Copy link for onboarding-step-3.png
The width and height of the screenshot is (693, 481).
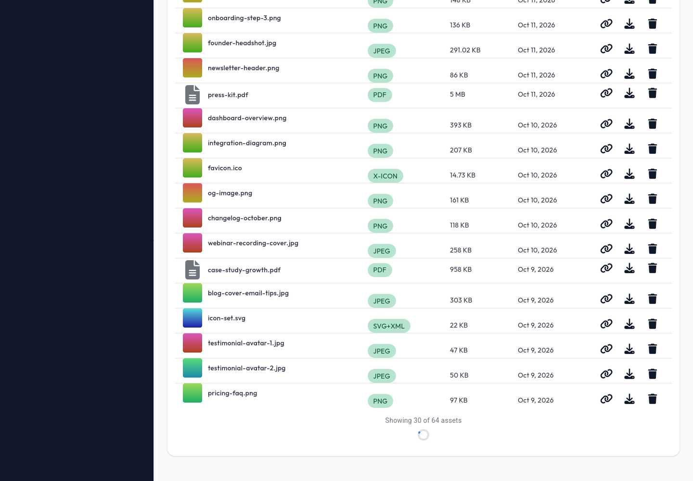tap(606, 24)
